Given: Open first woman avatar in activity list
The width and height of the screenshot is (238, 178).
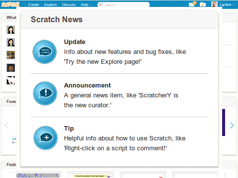Looking at the screenshot, I should 11,30.
